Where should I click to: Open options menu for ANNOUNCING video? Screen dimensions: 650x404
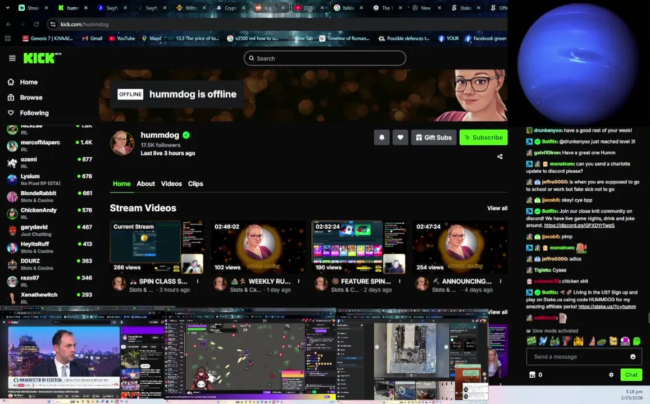[x=501, y=282]
